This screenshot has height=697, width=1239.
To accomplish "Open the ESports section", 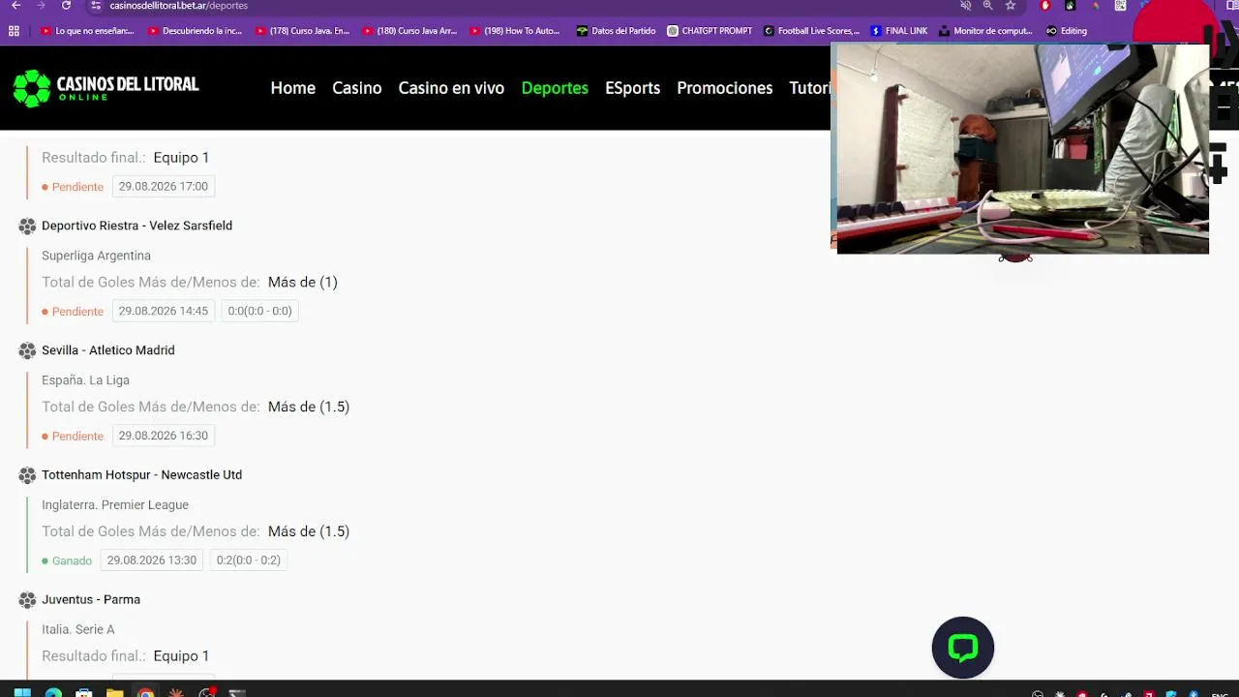I will click(x=633, y=88).
